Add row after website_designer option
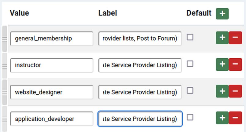Screen dimensions: 246x132 click(222, 91)
